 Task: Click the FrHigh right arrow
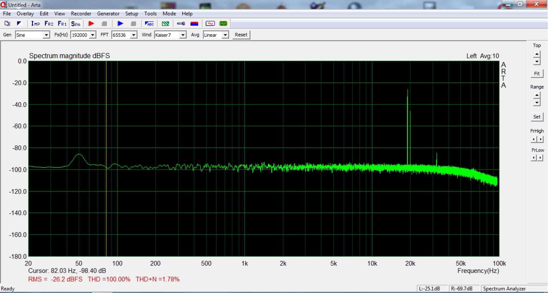click(x=540, y=139)
